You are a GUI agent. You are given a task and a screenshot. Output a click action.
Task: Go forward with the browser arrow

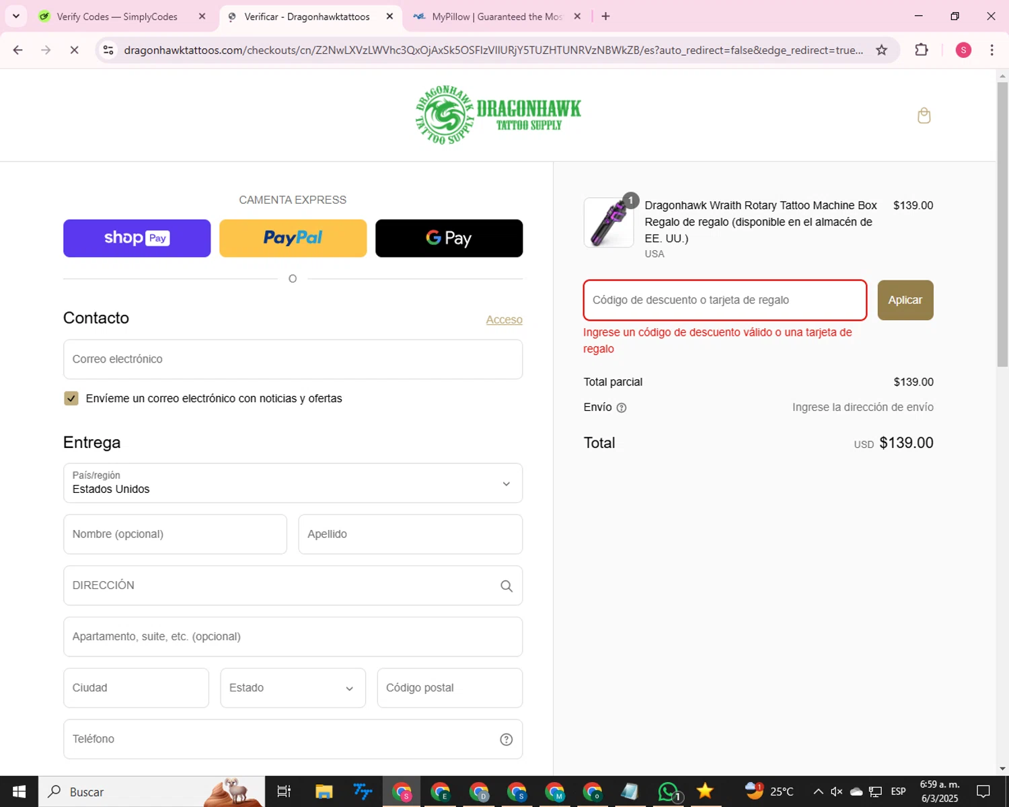click(x=46, y=50)
